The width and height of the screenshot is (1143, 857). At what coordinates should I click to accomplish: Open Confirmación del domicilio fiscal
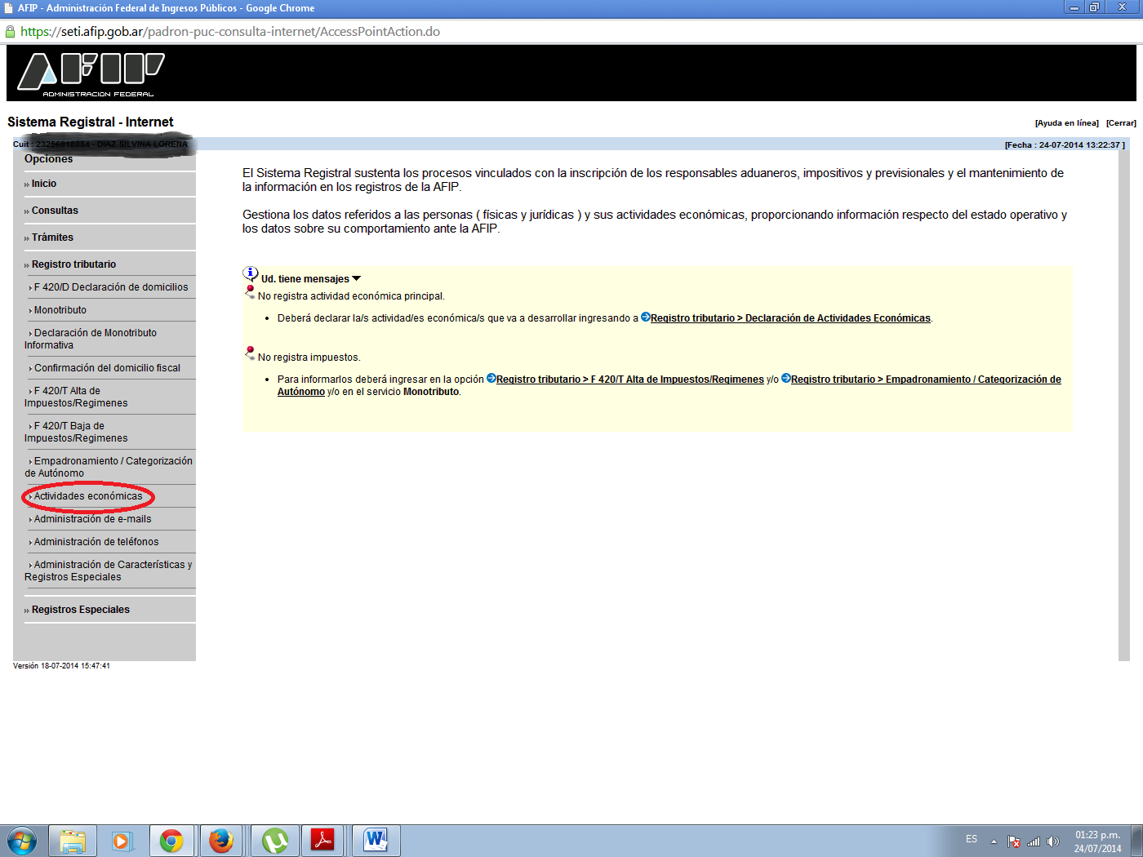tap(107, 368)
